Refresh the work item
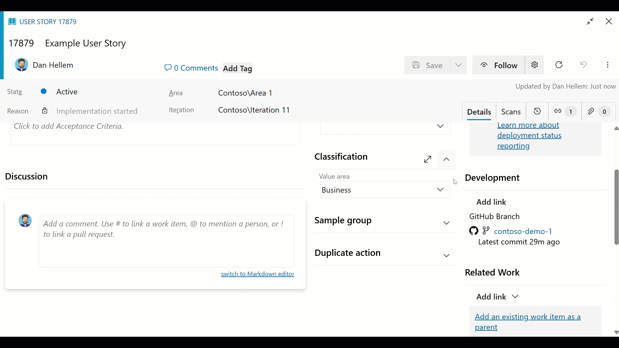This screenshot has width=619, height=348. click(x=559, y=65)
